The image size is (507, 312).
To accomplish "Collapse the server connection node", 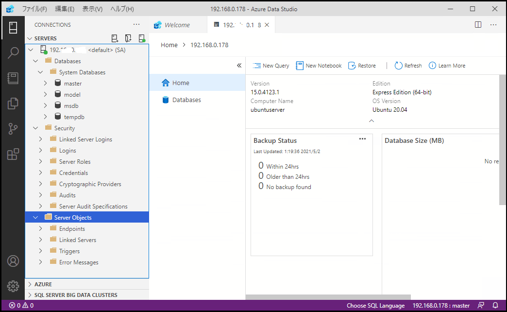I will tap(31, 50).
